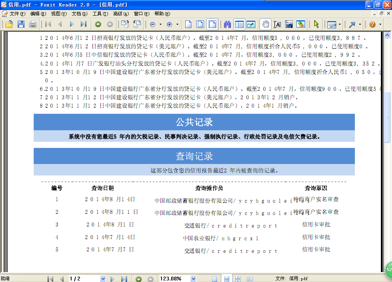Toggle continuous page layout in status bar
The width and height of the screenshot is (392, 282).
227,279
